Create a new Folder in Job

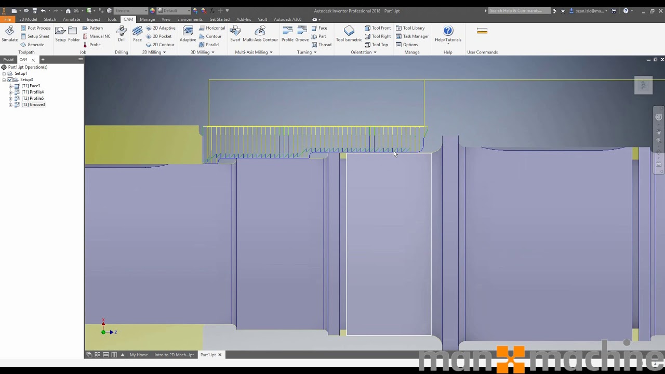74,34
